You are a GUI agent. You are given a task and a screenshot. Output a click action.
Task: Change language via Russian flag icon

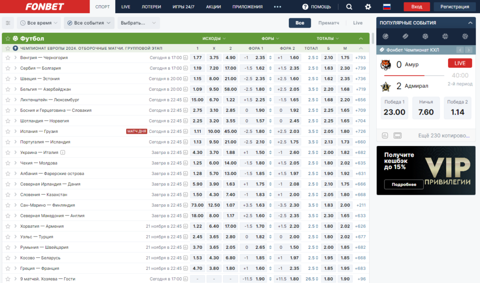coord(387,7)
